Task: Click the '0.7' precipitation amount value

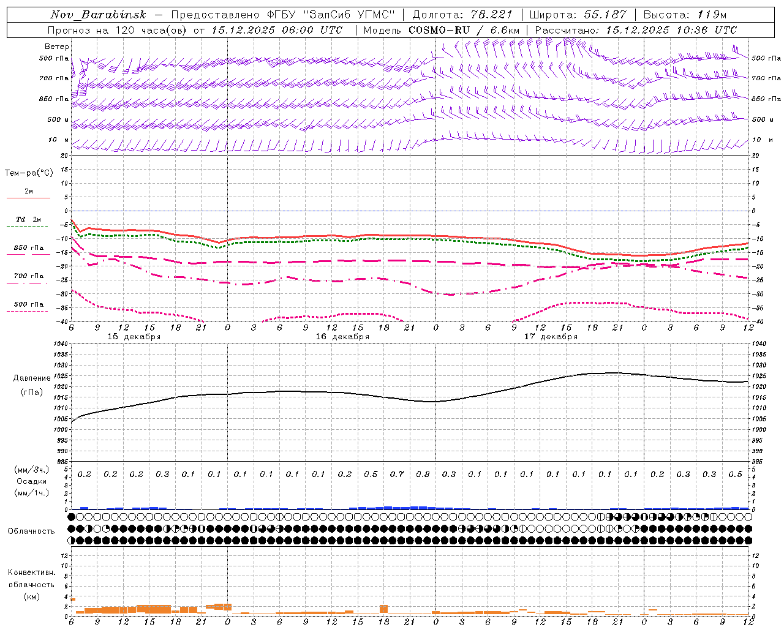Action: pyautogui.click(x=397, y=475)
